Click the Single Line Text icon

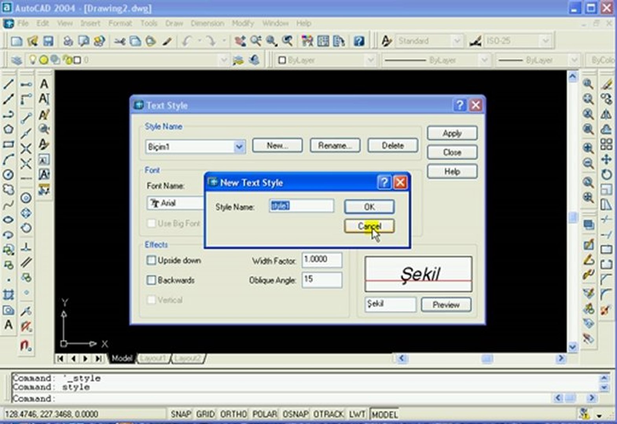[44, 99]
